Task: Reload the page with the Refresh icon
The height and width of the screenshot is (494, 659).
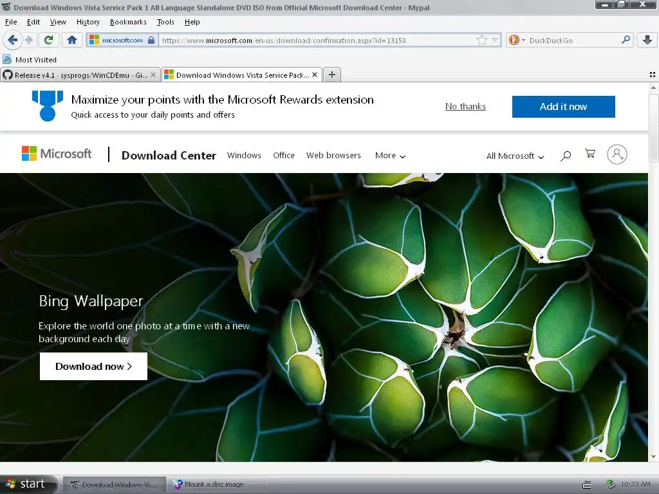Action: pos(48,40)
